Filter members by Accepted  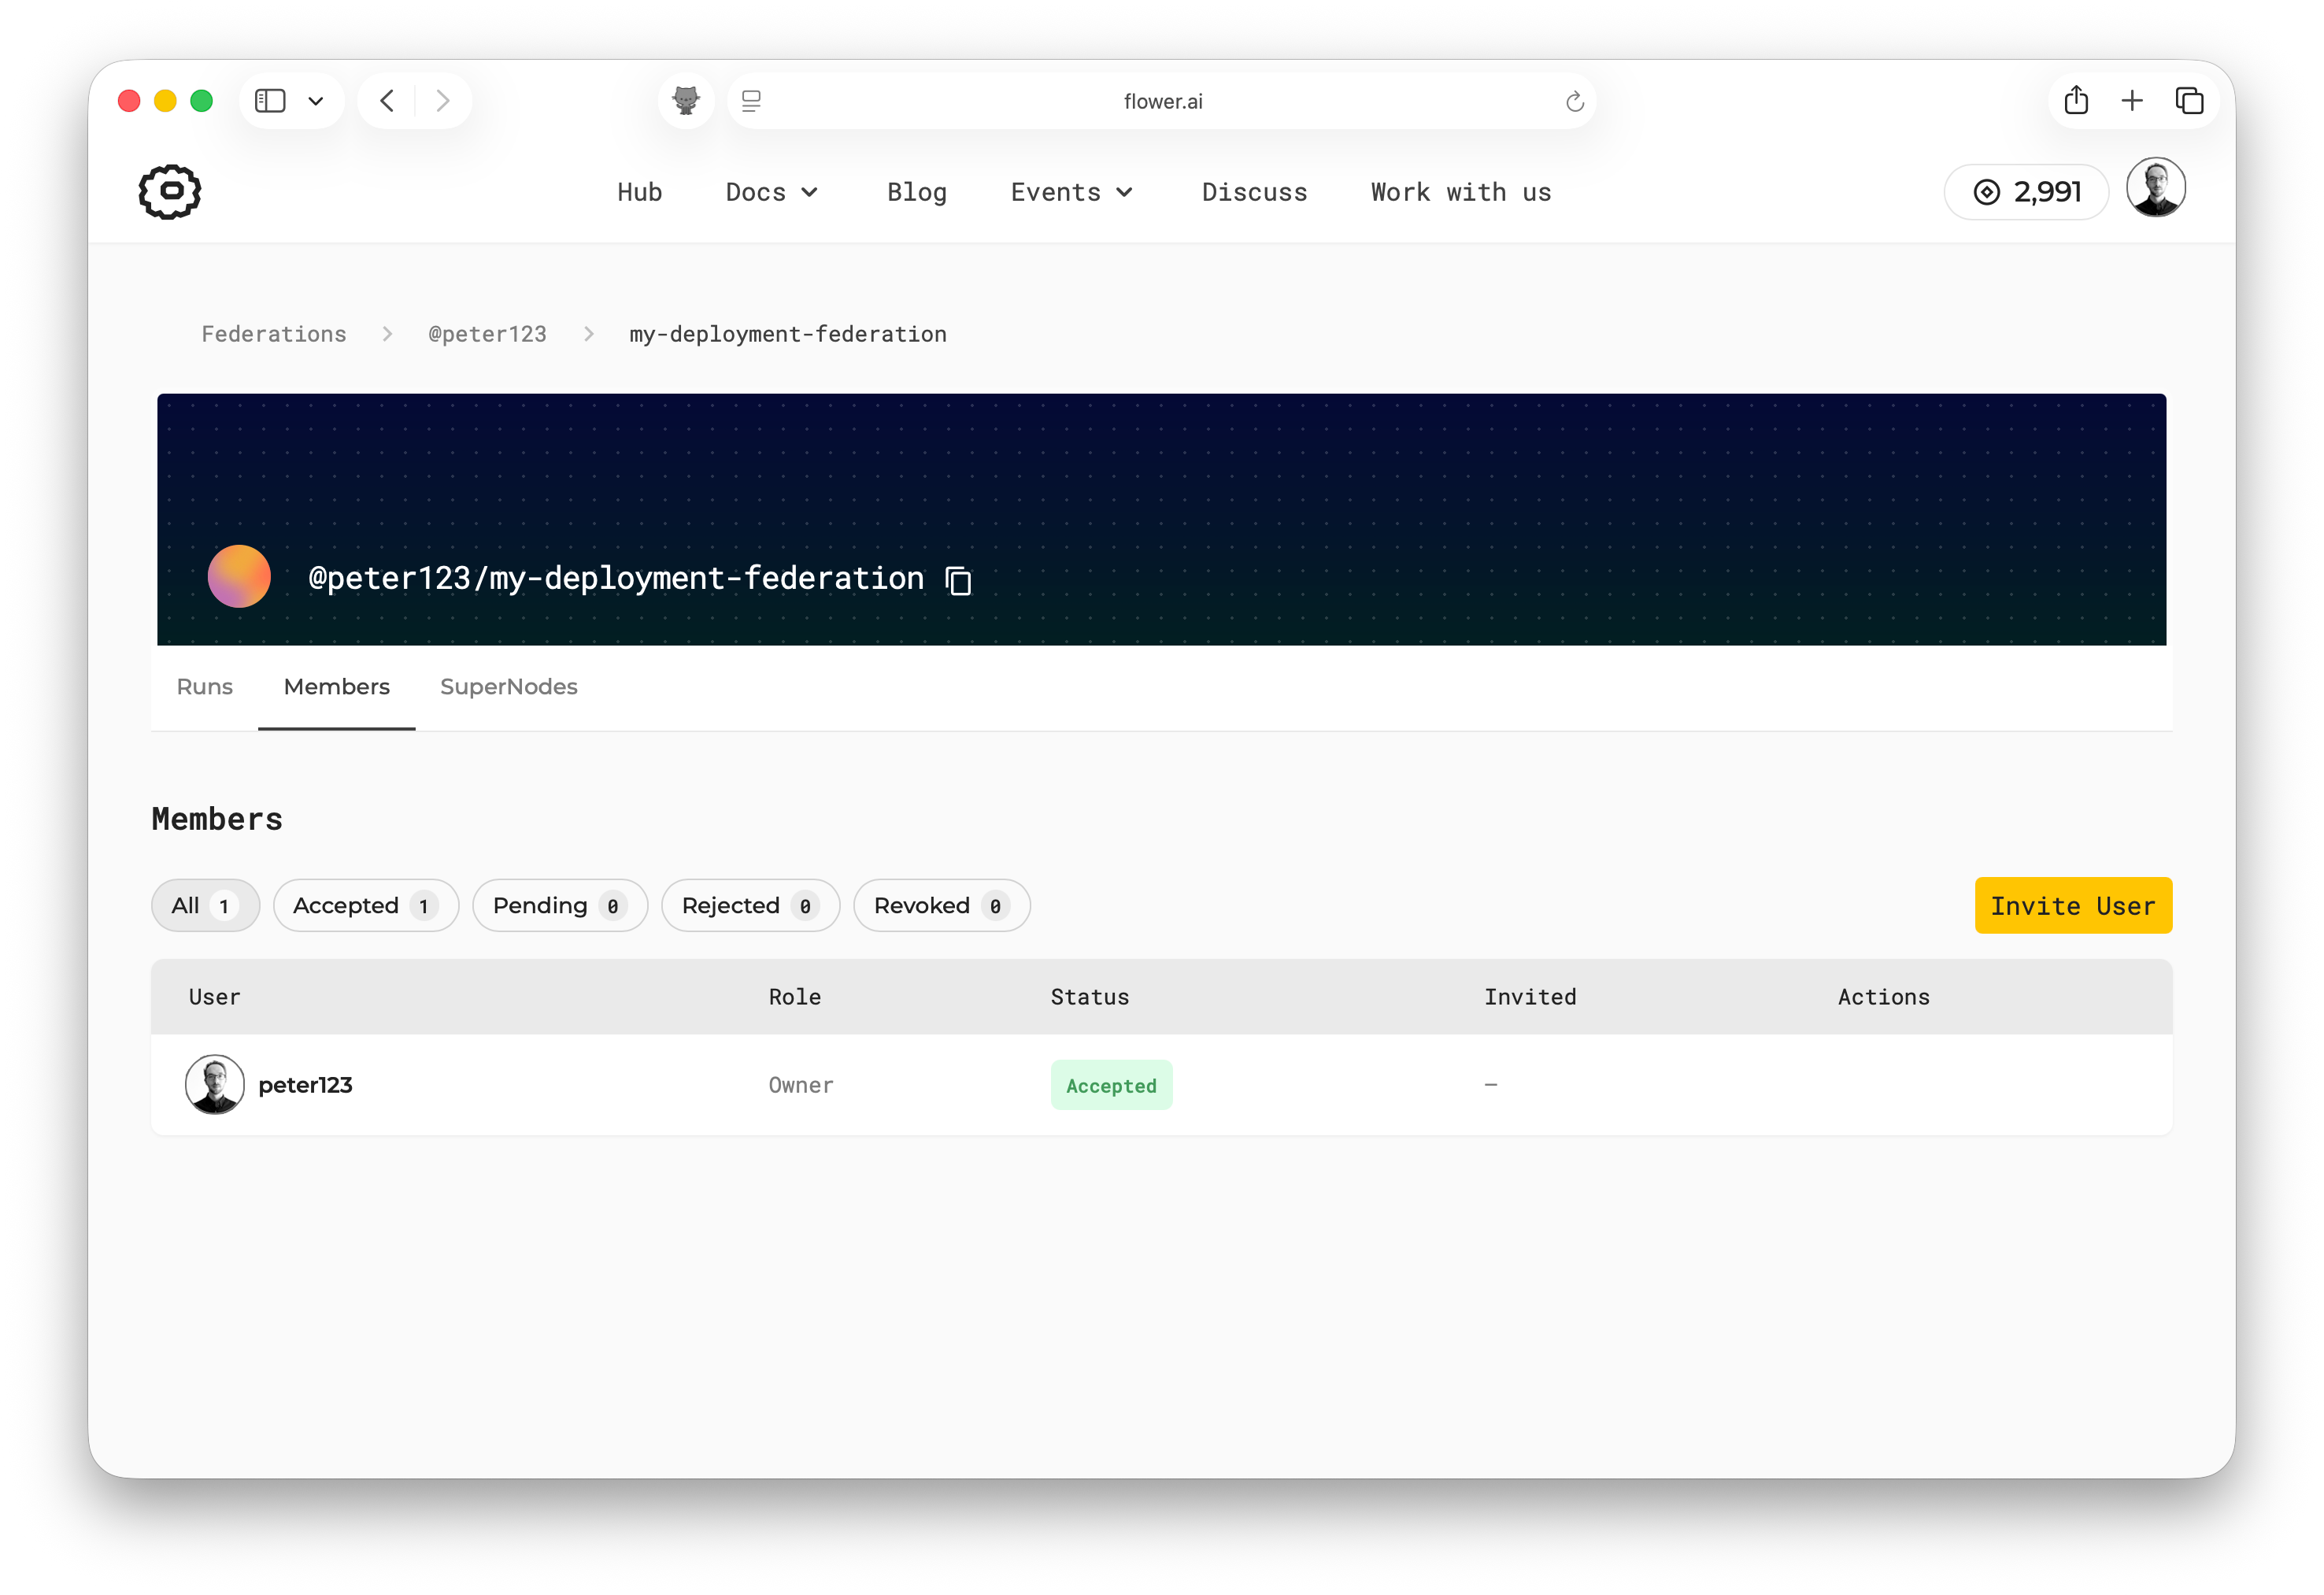366,906
